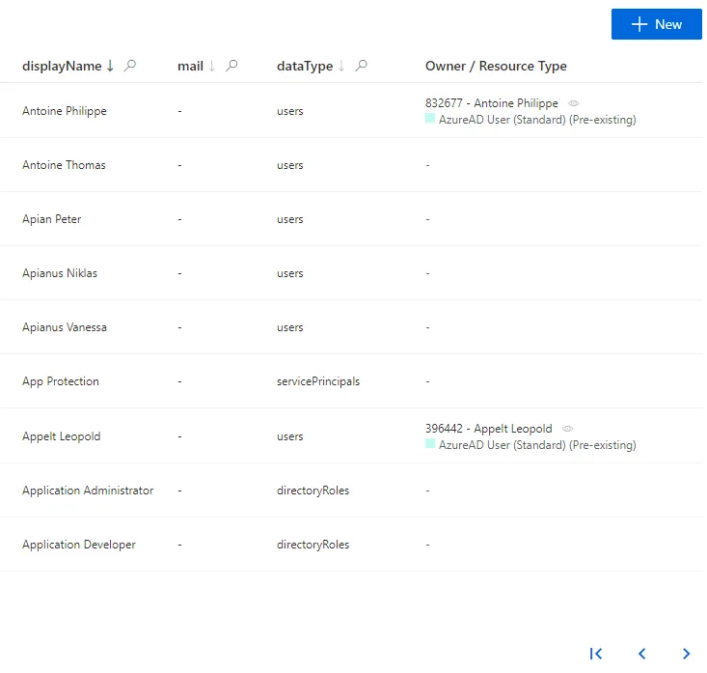The image size is (707, 673).
Task: Sort by displayName column arrow
Action: click(110, 66)
